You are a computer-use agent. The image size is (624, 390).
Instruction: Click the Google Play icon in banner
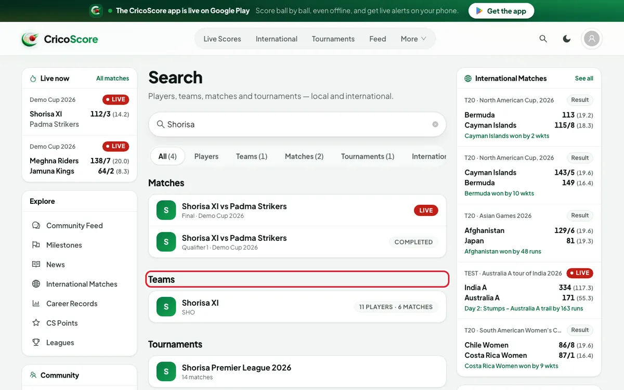pos(480,11)
